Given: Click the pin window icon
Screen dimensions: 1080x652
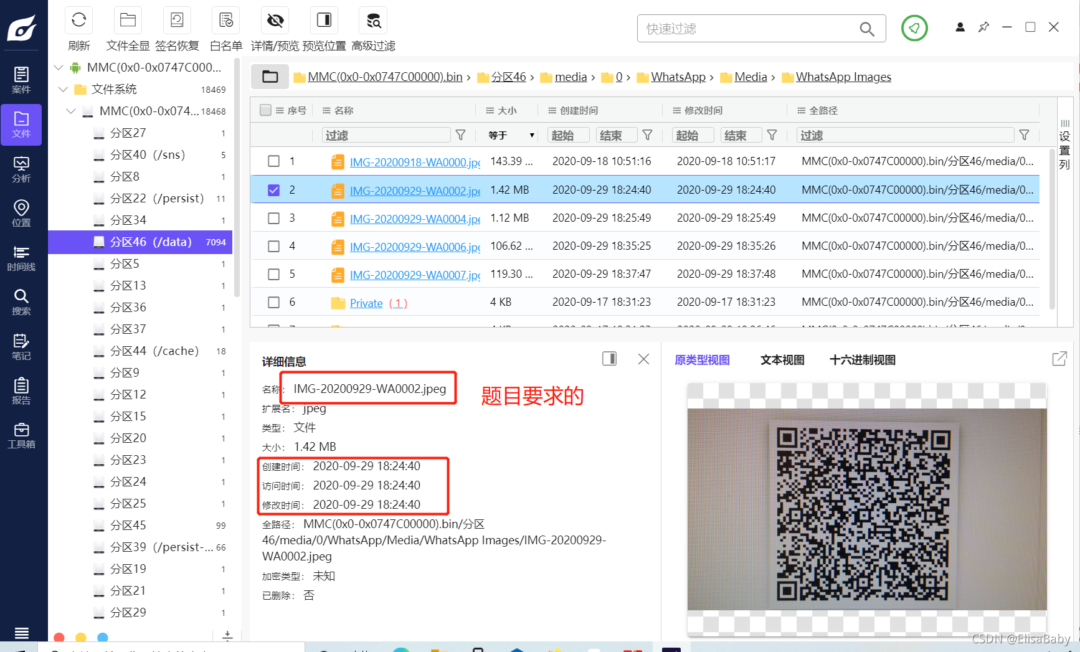Looking at the screenshot, I should [x=983, y=27].
